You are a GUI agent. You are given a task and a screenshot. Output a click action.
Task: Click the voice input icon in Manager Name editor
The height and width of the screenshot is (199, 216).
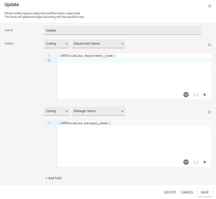click(x=186, y=162)
